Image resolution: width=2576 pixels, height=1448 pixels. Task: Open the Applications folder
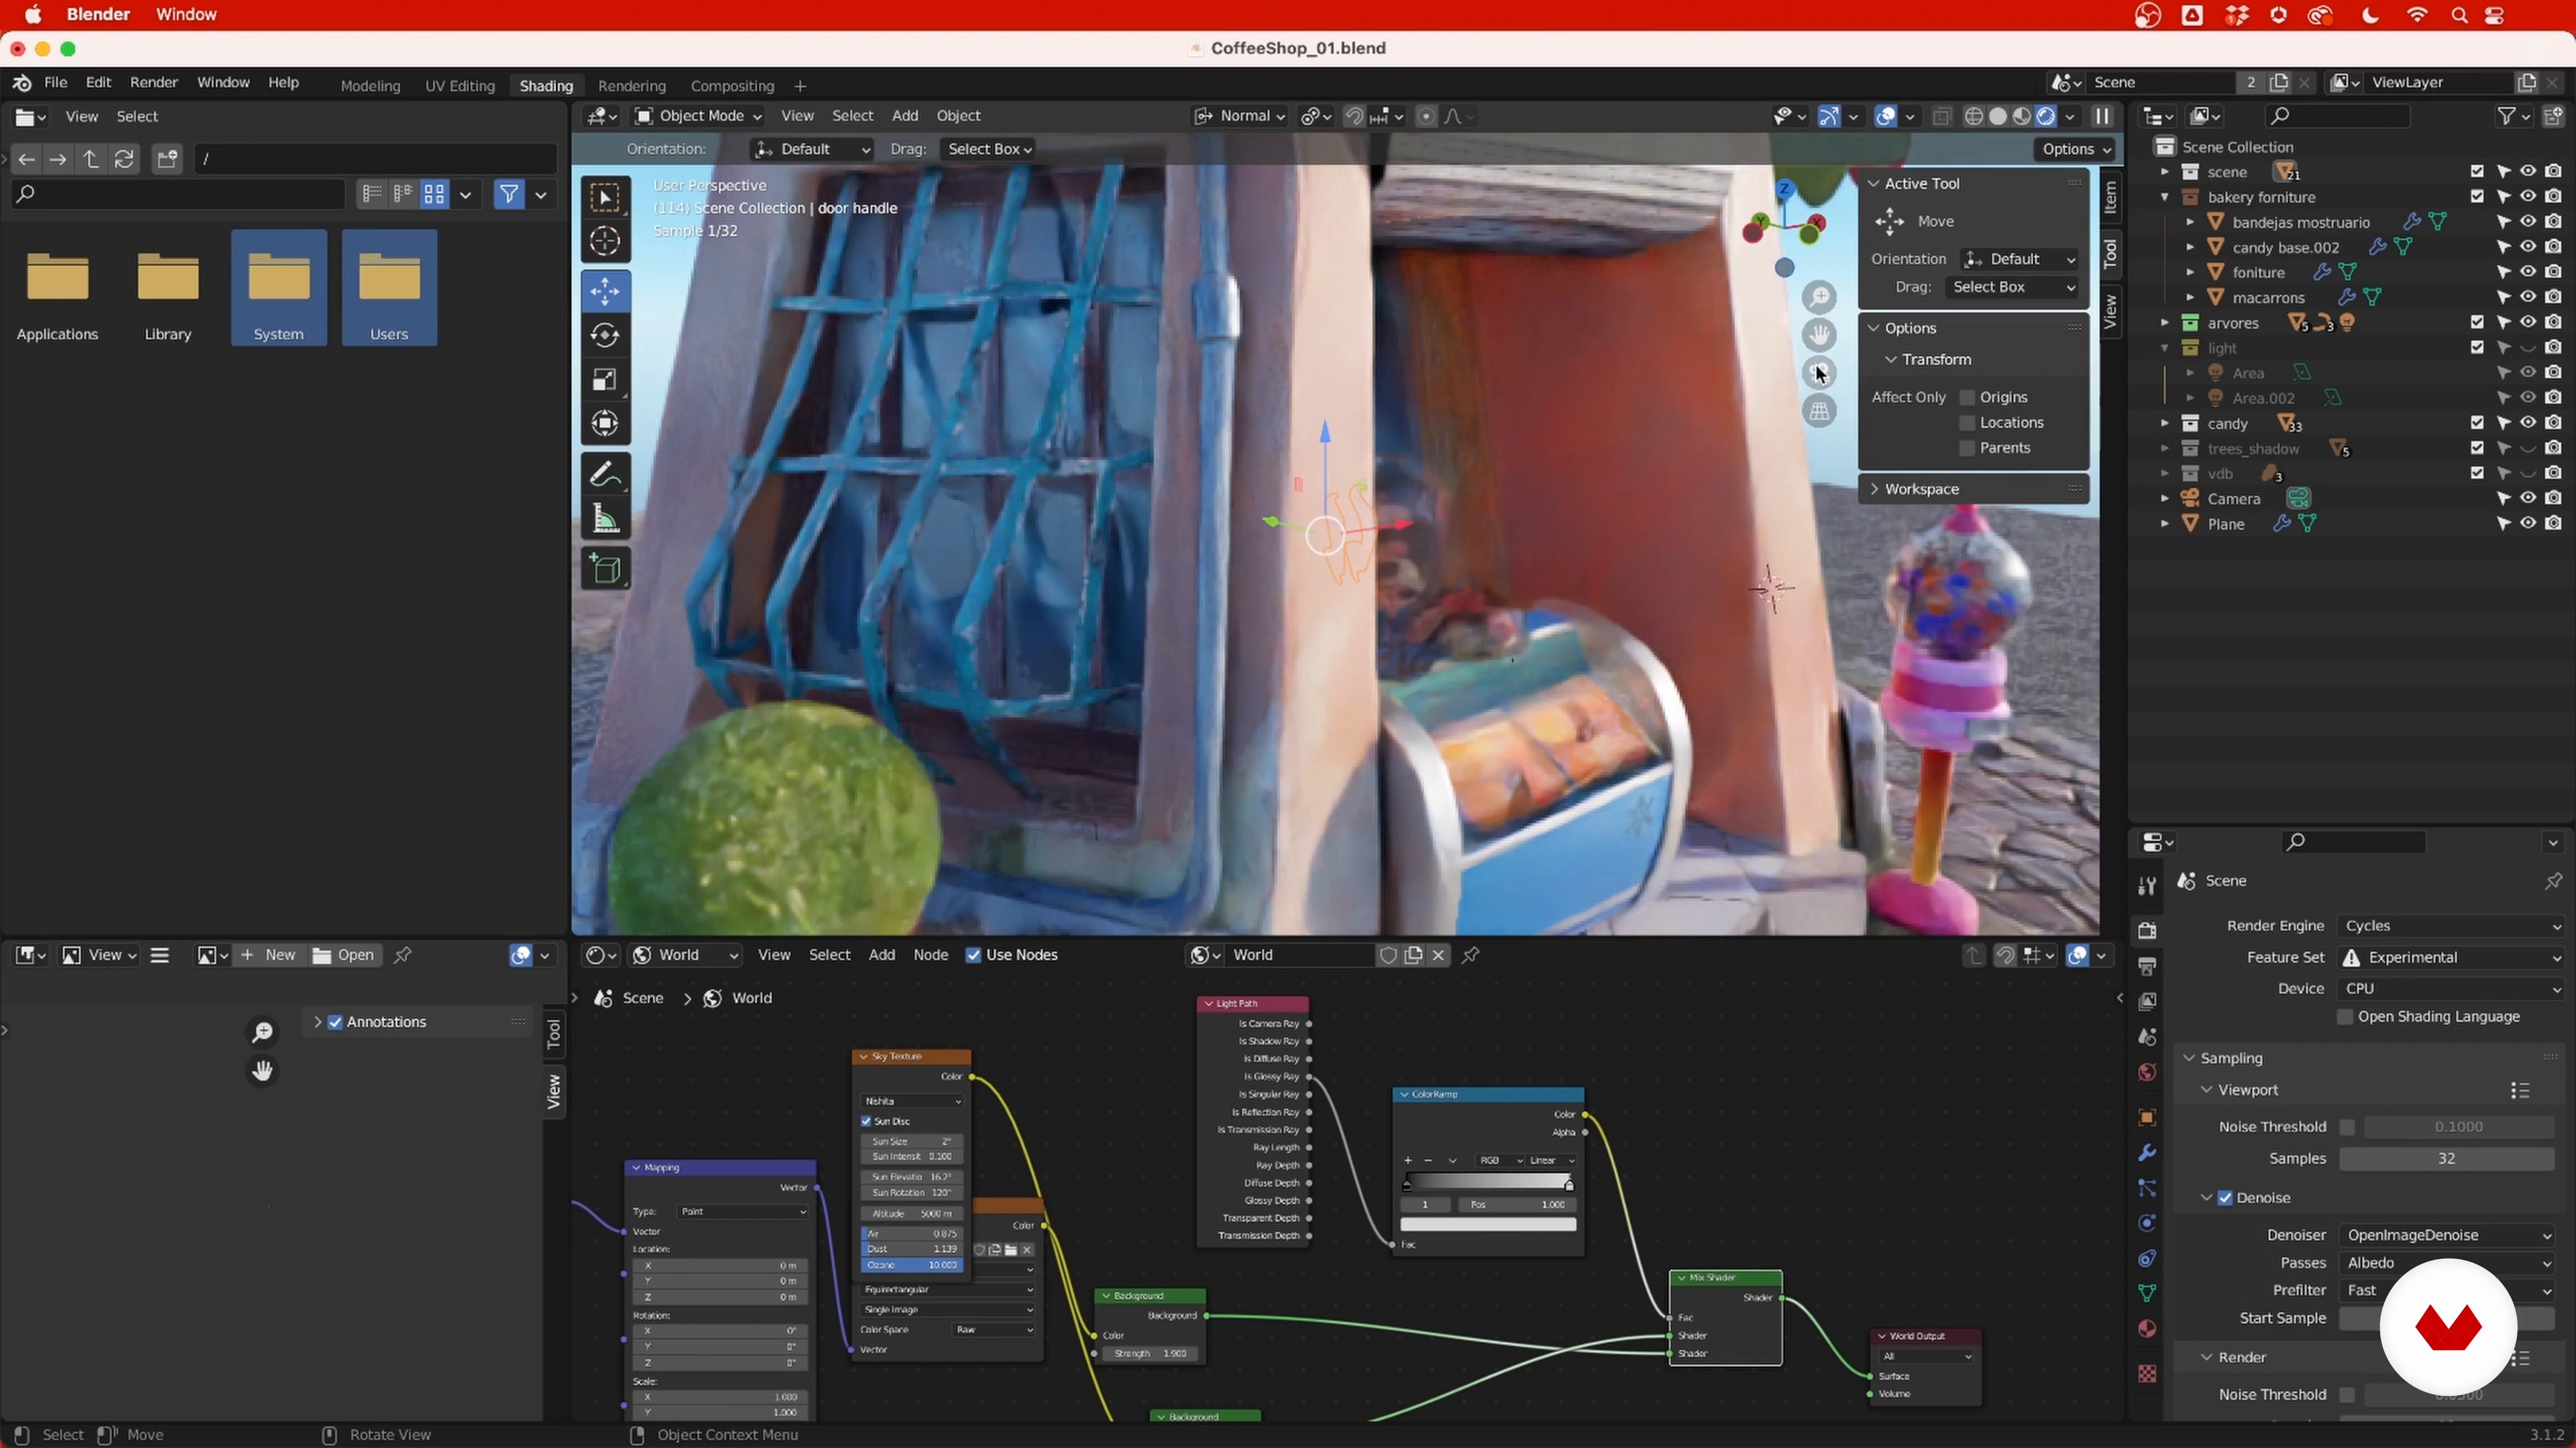tap(57, 288)
